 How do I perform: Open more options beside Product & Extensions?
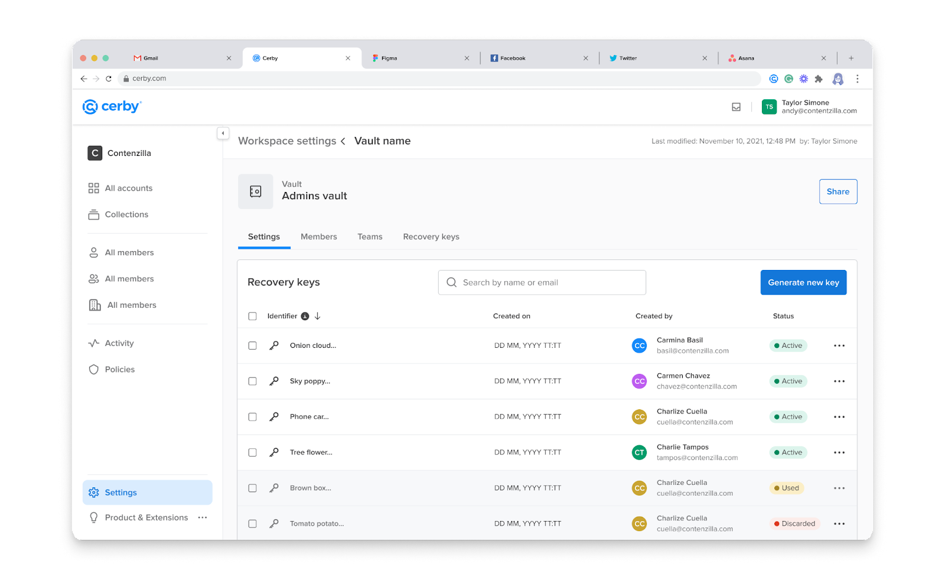[x=203, y=517]
